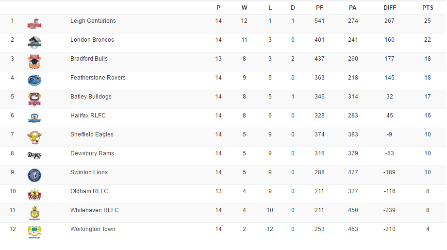
Task: Select the Bradford Bulls logo icon
Action: coord(34,61)
